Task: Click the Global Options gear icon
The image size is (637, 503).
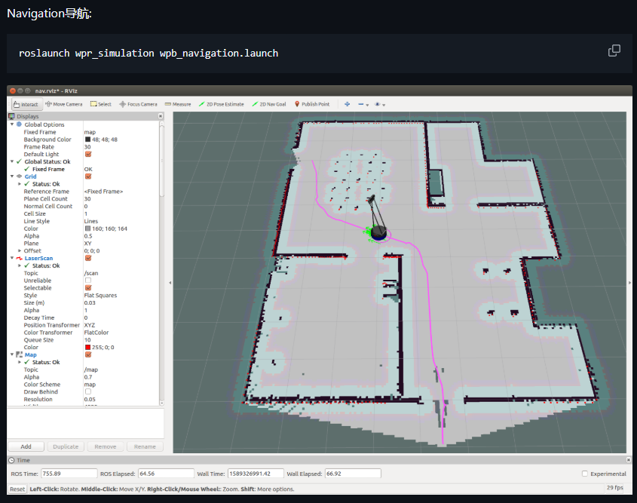Action: (19, 124)
